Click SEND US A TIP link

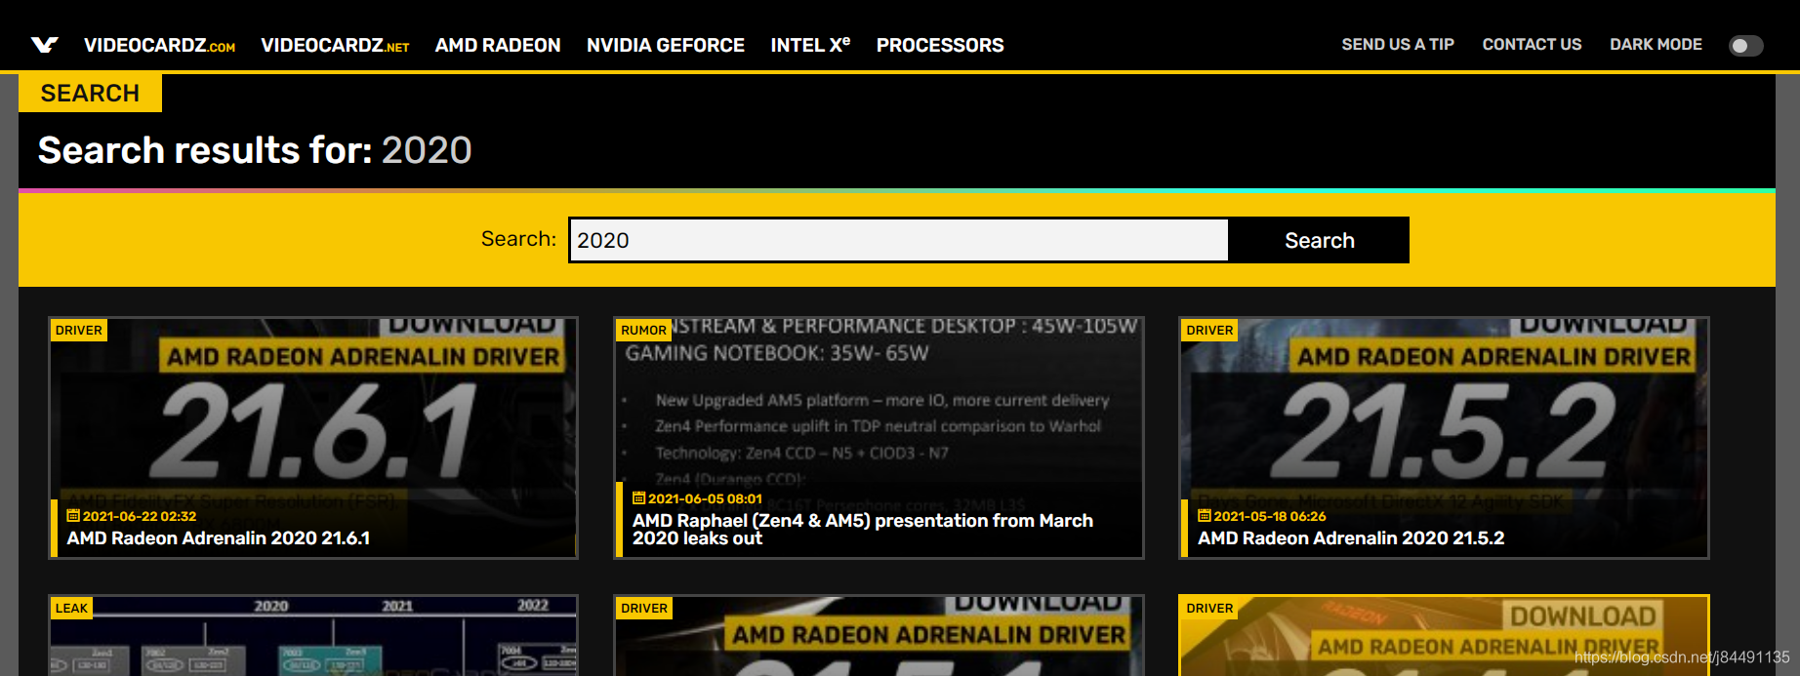click(x=1398, y=45)
